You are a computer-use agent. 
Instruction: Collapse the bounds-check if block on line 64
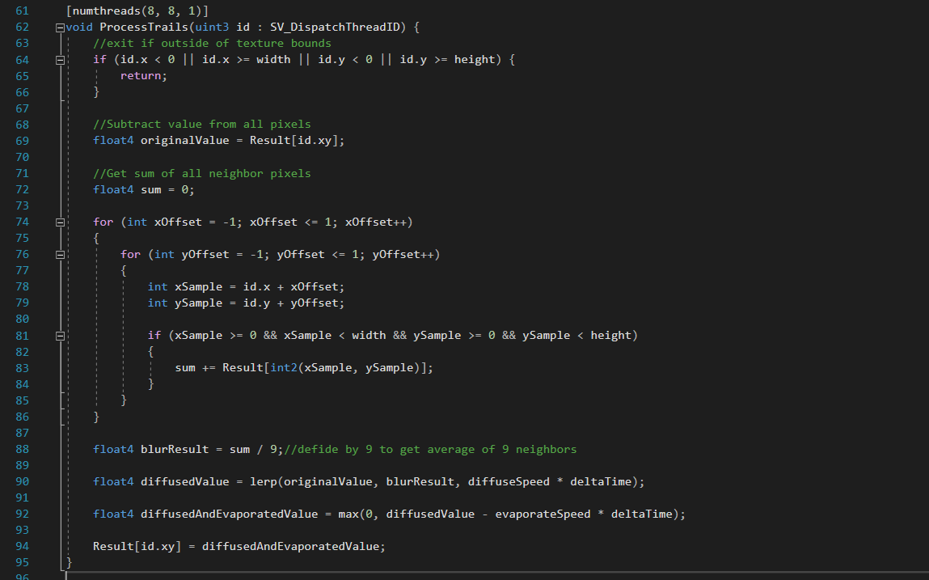[60, 60]
